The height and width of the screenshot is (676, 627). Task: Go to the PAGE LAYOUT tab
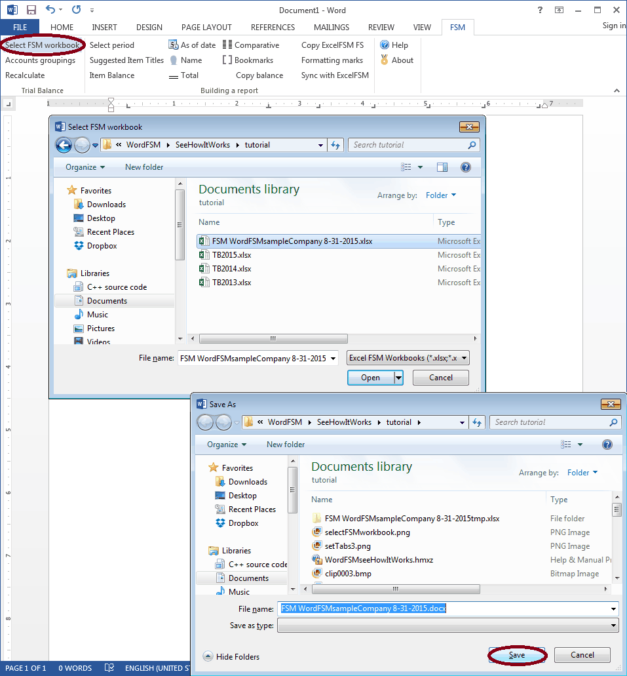[x=206, y=27]
